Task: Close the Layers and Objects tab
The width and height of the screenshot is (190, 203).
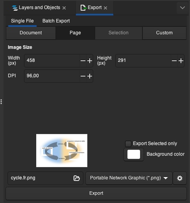Action: pos(64,8)
